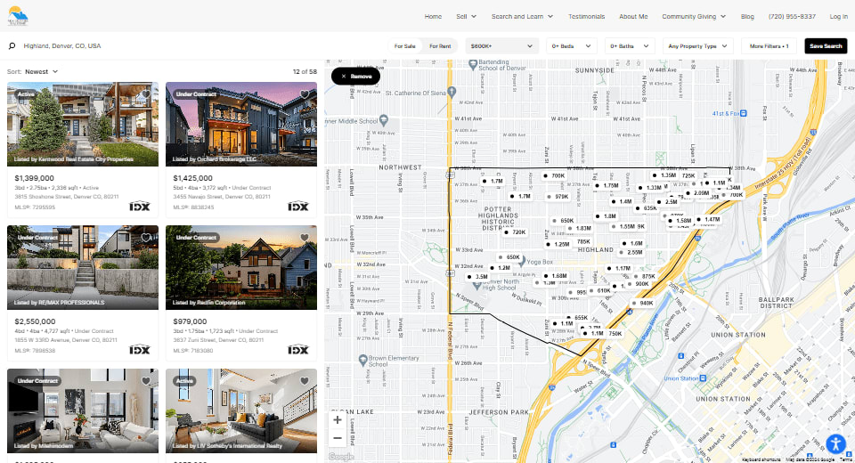This screenshot has width=855, height=463.
Task: Click the 1.17M map price marker
Action: (x=619, y=268)
